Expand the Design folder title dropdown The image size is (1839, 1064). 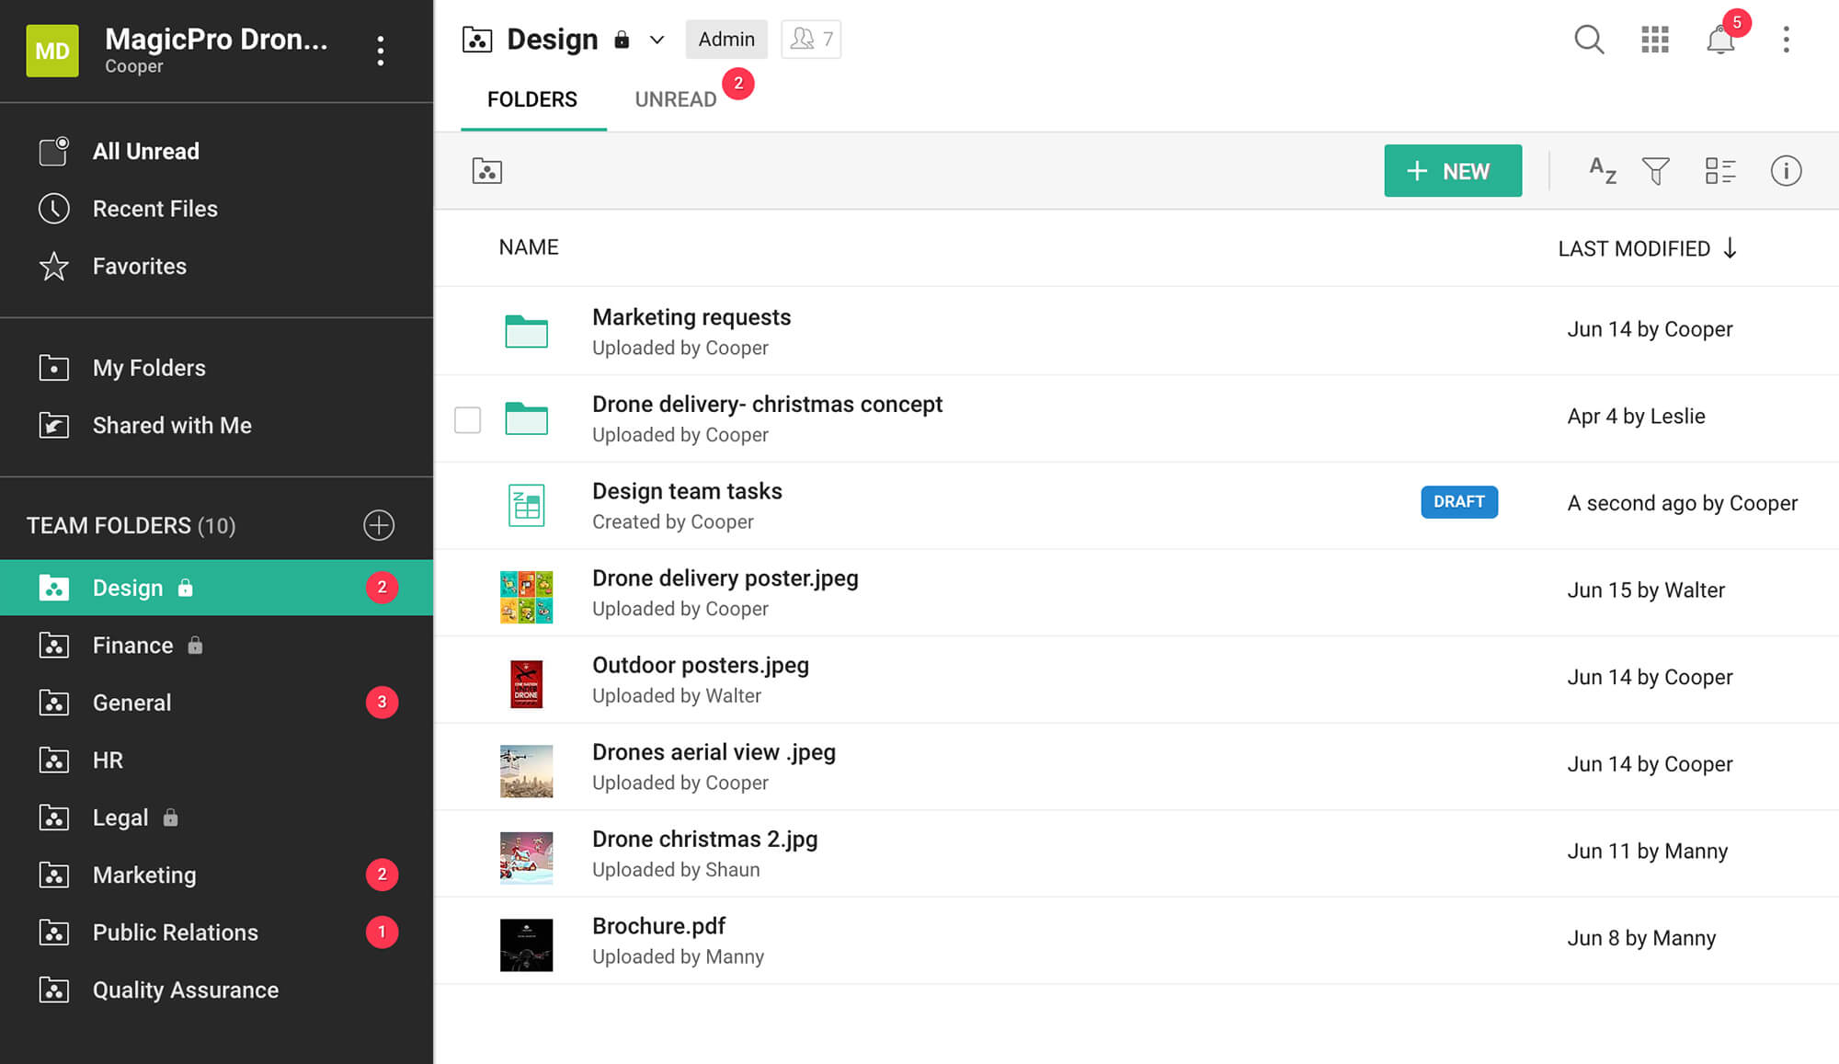[657, 40]
